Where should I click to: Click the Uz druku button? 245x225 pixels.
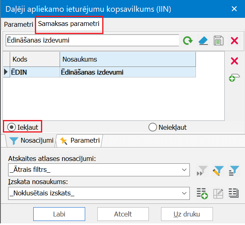pyautogui.click(x=187, y=214)
